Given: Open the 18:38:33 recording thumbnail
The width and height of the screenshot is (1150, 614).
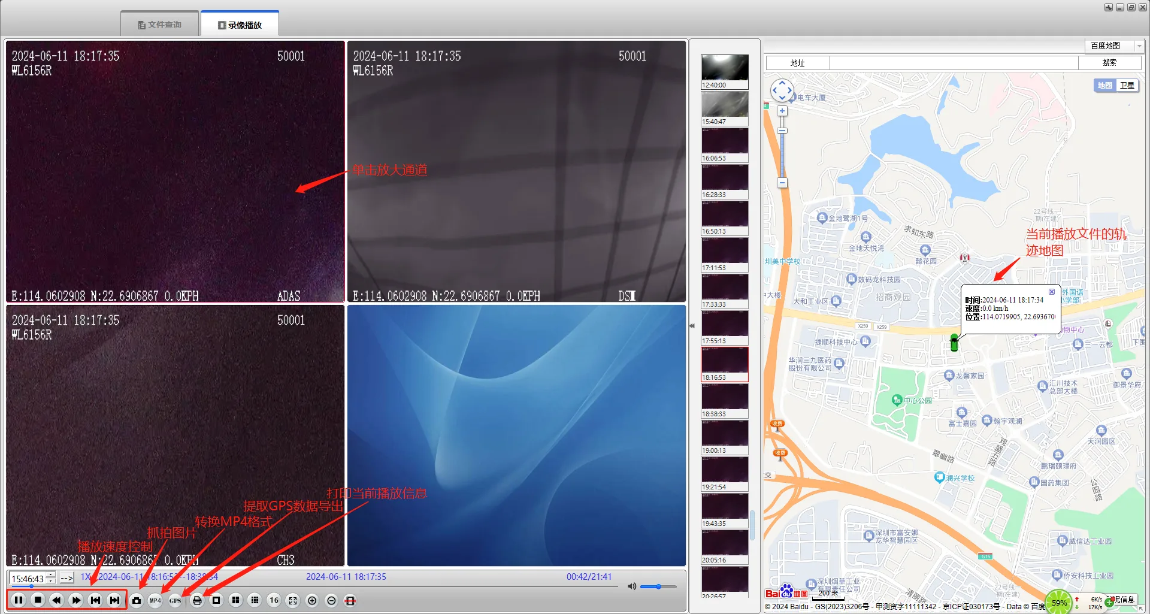Looking at the screenshot, I should pos(725,401).
